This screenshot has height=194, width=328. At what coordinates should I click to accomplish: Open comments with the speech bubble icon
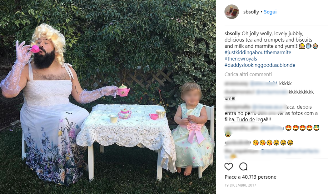pyautogui.click(x=243, y=166)
